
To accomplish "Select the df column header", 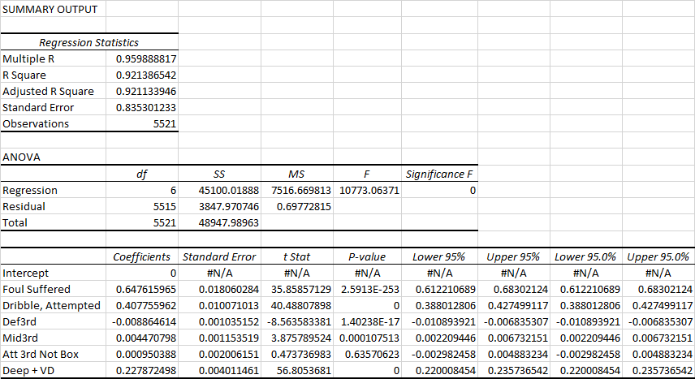I will (x=142, y=174).
